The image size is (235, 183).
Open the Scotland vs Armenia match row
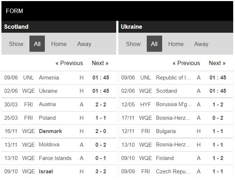(49, 77)
